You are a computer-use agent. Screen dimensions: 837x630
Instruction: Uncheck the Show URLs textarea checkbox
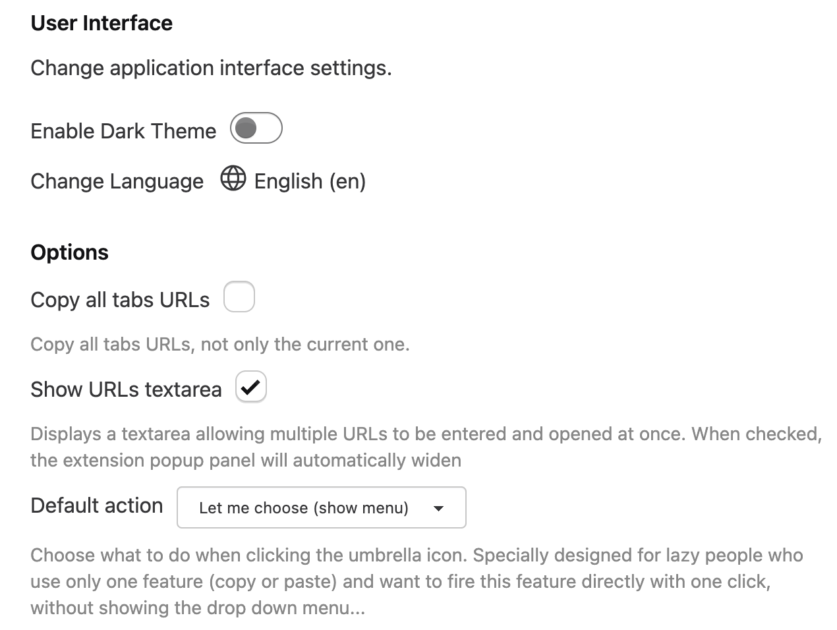(251, 387)
